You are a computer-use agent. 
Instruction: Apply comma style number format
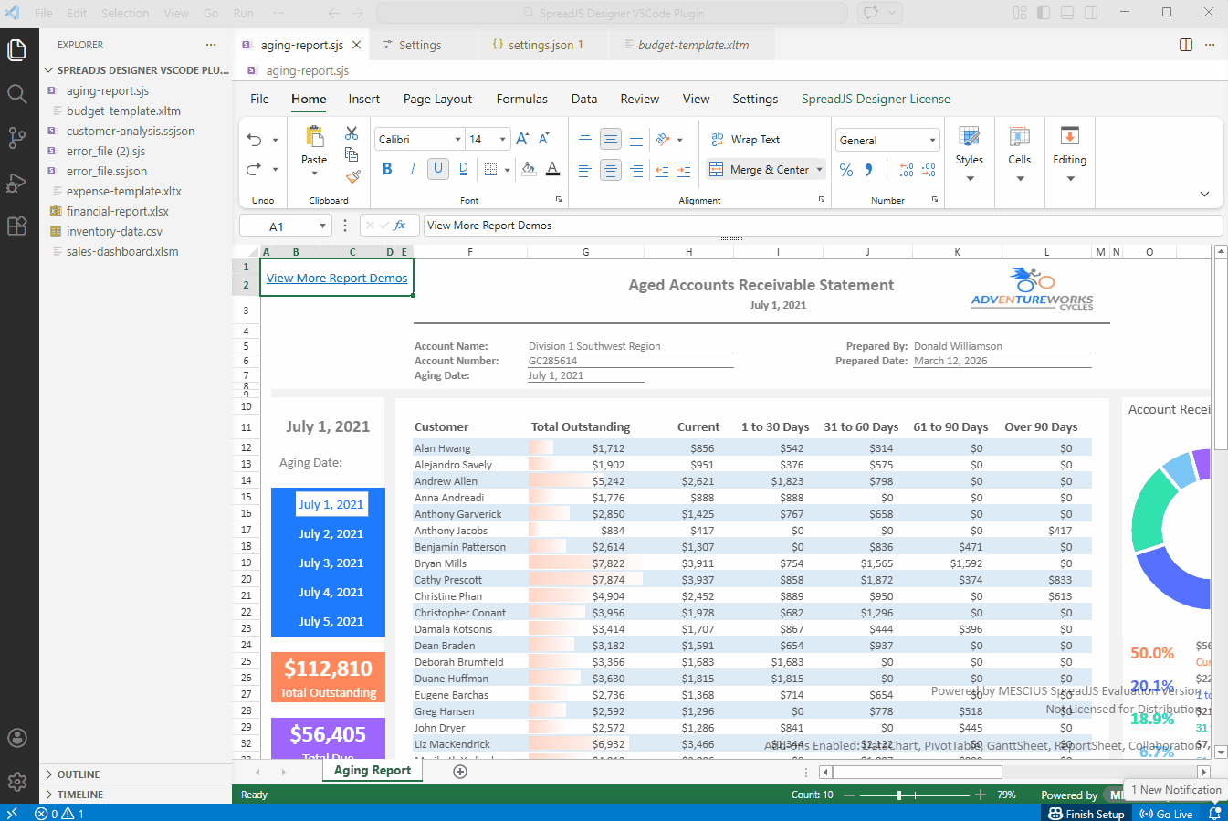click(x=868, y=170)
